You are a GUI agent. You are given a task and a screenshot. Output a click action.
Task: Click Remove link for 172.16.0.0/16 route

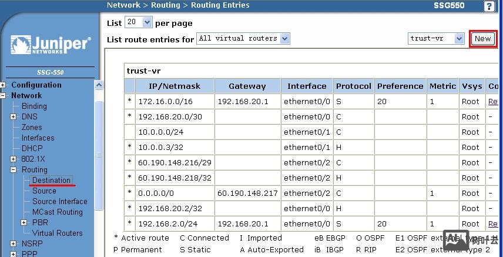pos(492,102)
